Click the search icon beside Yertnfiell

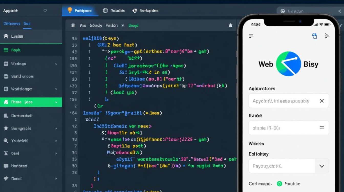(6, 141)
